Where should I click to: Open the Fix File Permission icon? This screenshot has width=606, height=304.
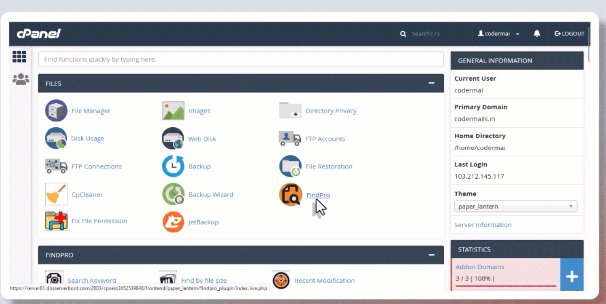coord(56,221)
